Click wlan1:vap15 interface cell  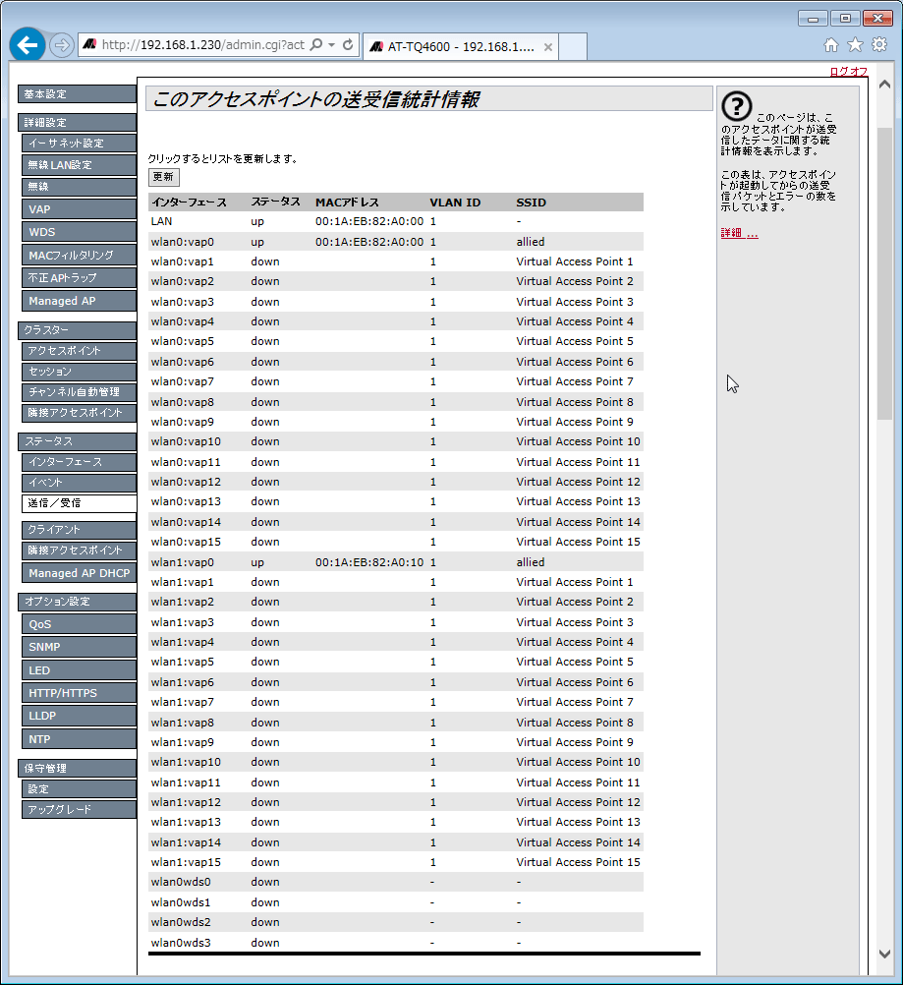pos(186,862)
